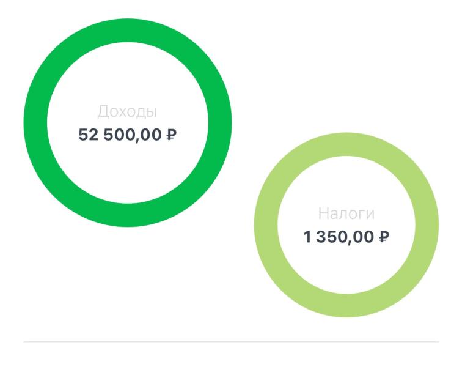462x367 pixels.
Task: Tap the 350,00 part of taxes amount
Action: (x=345, y=237)
